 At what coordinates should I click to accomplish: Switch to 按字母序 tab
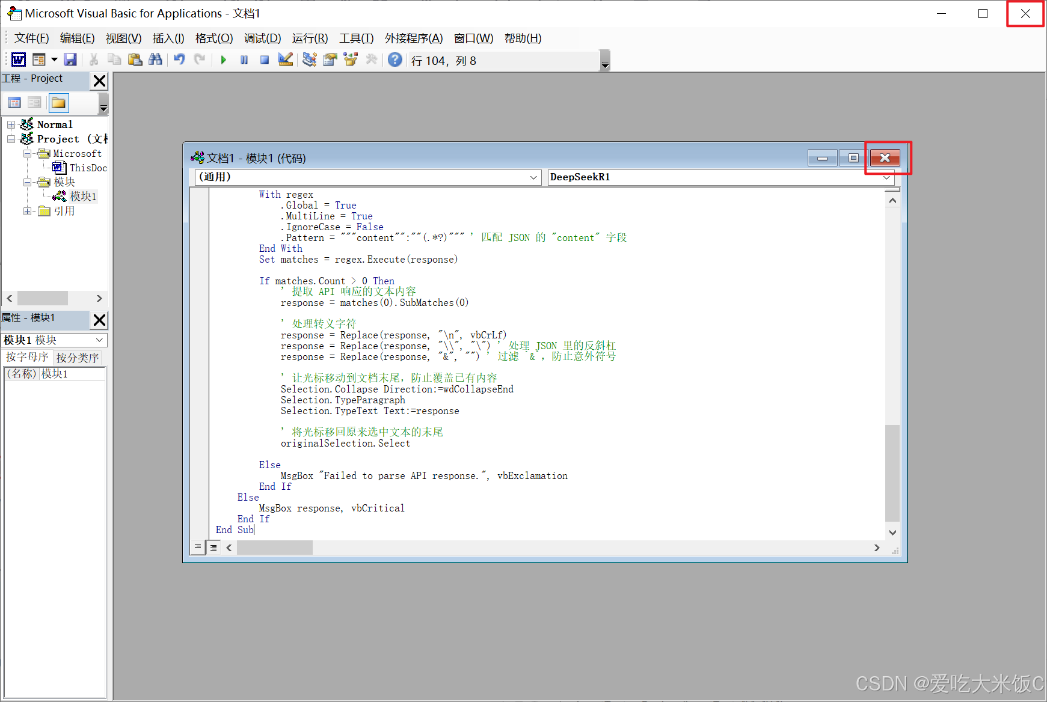click(x=27, y=357)
